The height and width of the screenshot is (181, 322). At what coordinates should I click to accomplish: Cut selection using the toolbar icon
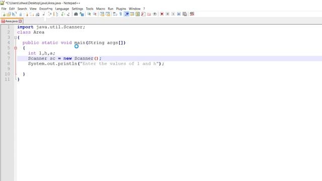tap(44, 14)
